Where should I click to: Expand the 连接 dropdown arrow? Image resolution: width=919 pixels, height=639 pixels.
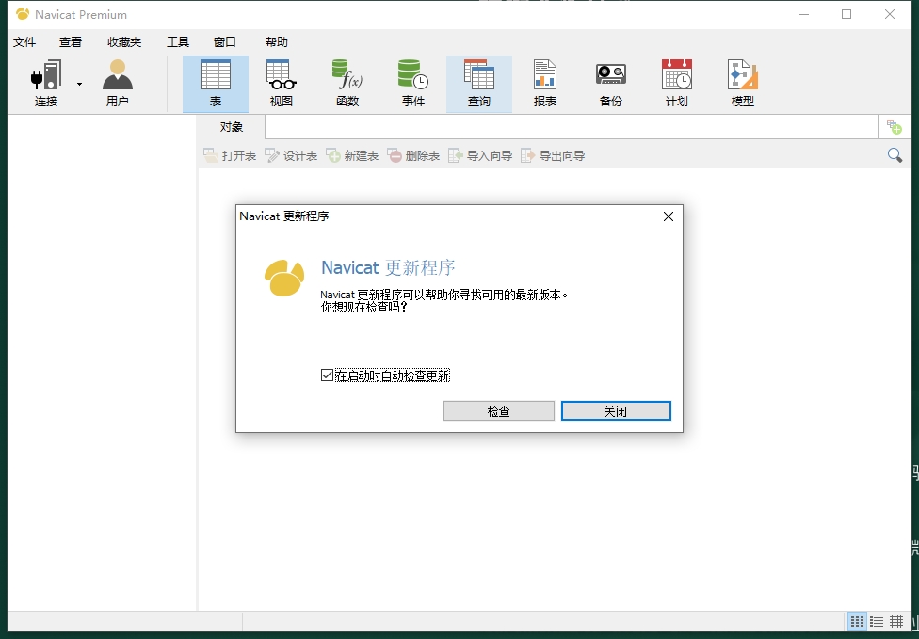tap(79, 85)
